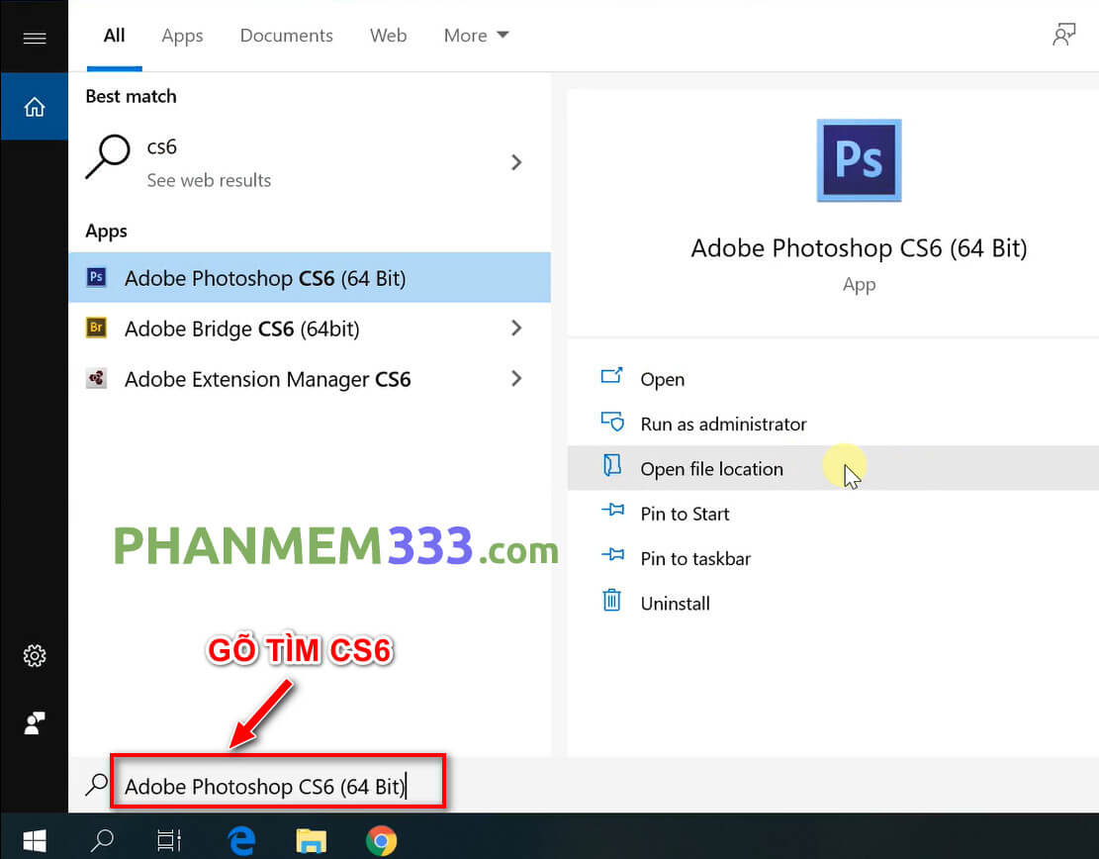Click the Photoshop icon in the Apps list
The image size is (1099, 859).
point(96,277)
